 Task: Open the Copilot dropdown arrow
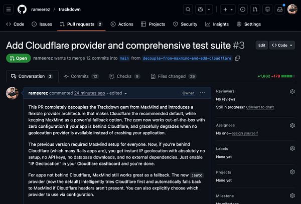210,9
